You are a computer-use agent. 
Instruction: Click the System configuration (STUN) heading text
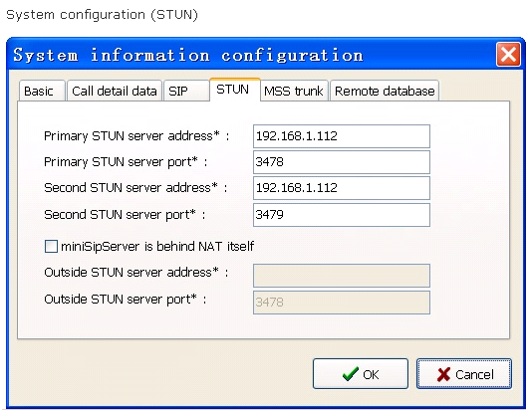point(103,15)
